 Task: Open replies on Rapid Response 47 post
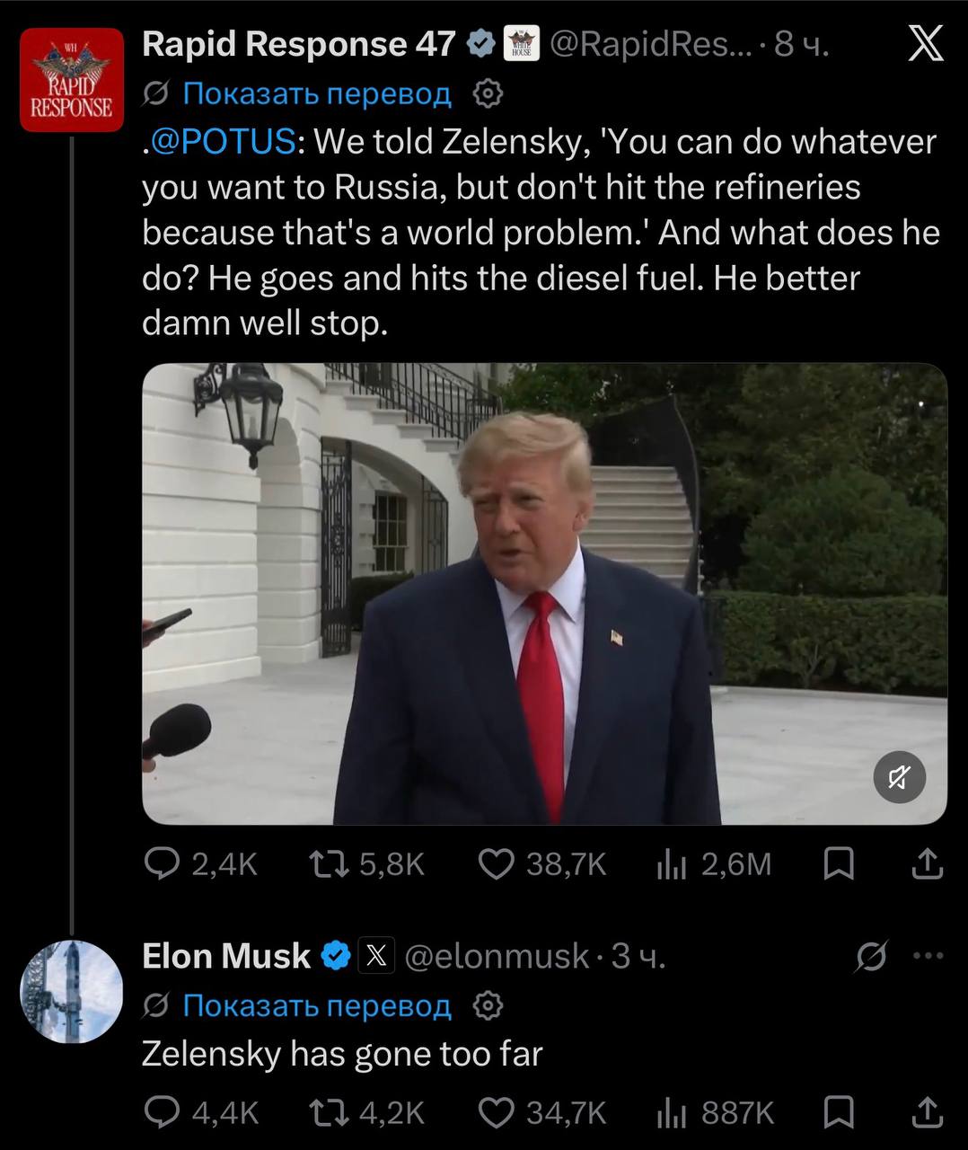201,863
